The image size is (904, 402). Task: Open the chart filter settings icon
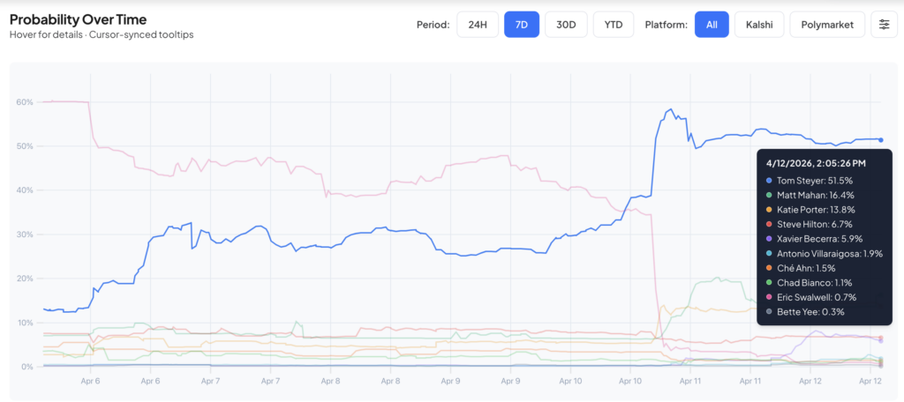(x=884, y=25)
